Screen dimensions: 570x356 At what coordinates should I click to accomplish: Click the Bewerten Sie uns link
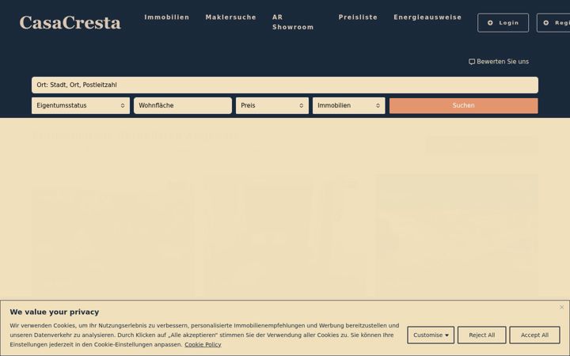point(499,62)
